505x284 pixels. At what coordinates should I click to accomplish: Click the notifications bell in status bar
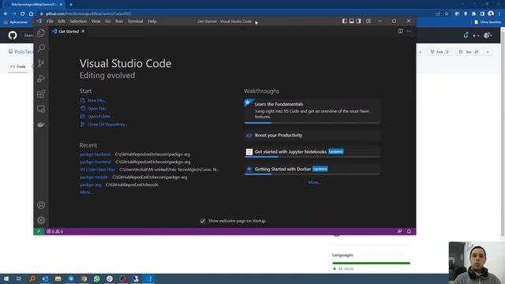(409, 231)
